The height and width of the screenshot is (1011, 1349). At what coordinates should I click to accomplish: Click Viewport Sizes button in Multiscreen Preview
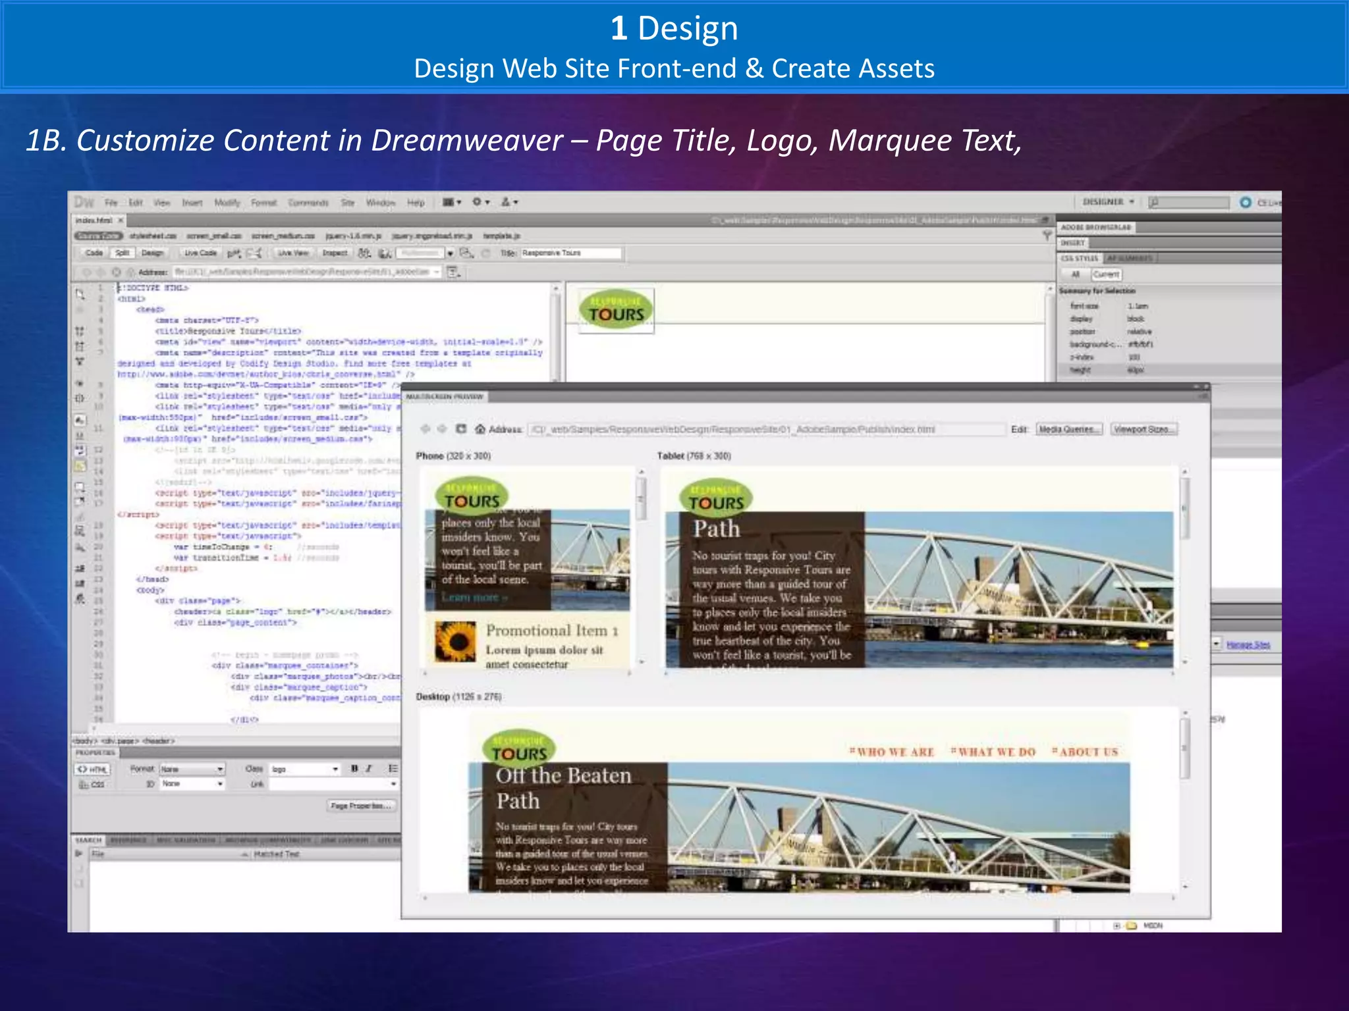(x=1144, y=429)
